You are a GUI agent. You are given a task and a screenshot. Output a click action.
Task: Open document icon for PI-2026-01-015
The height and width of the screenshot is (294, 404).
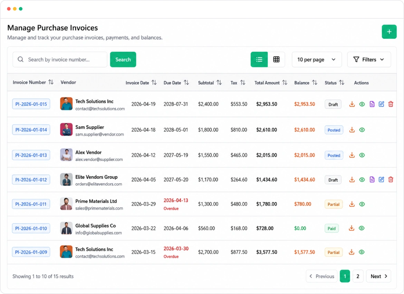point(372,104)
